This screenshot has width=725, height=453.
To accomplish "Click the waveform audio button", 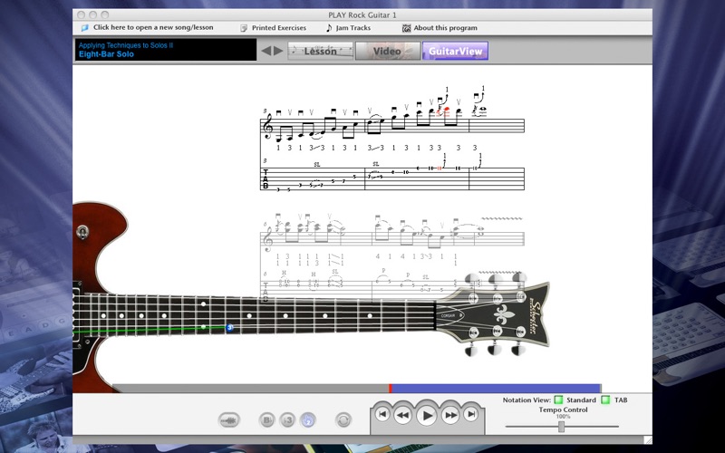I will tap(229, 420).
